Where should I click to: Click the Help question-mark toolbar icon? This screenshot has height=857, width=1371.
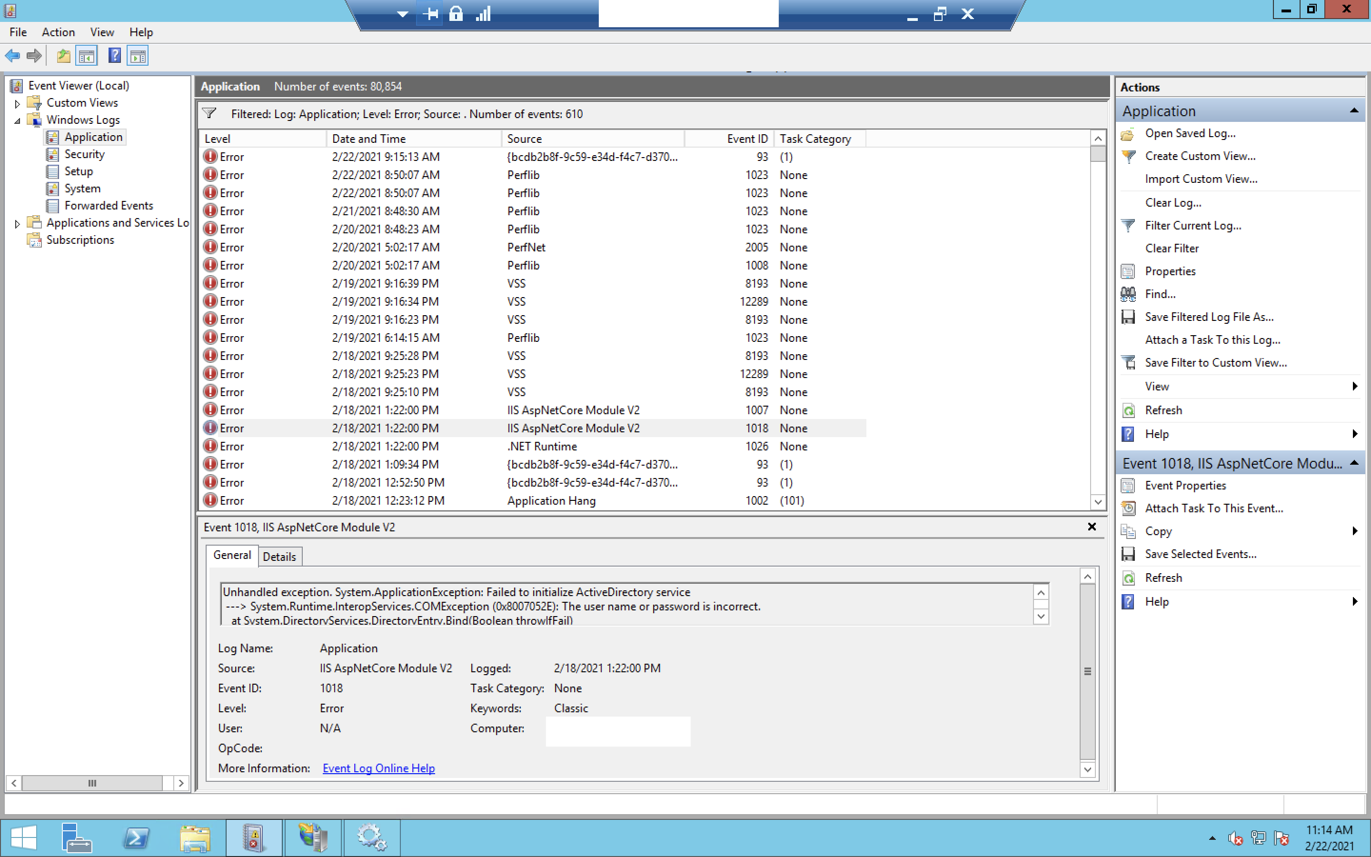coord(114,56)
